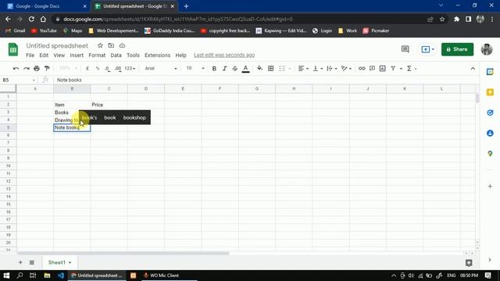The image size is (500, 281).
Task: Open the zoom level dropdown
Action: pyautogui.click(x=68, y=69)
